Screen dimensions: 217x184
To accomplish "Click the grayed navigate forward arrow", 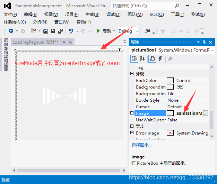I will [23, 31].
